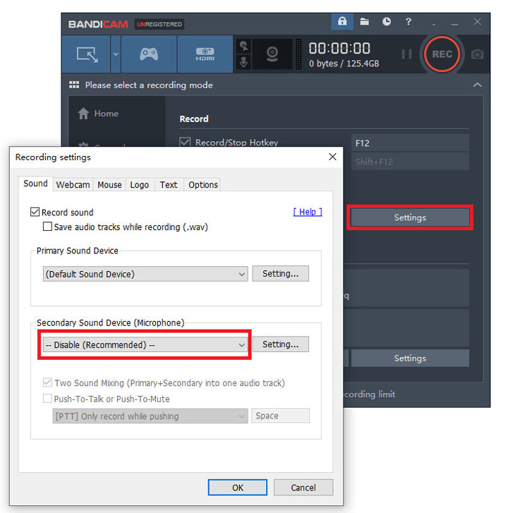
Task: Open the Logo tab
Action: [140, 185]
